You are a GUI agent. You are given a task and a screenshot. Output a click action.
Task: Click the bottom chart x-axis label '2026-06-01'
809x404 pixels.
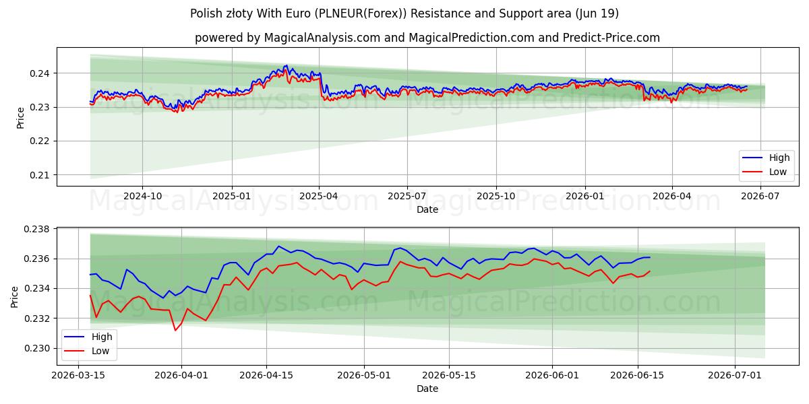pyautogui.click(x=552, y=375)
